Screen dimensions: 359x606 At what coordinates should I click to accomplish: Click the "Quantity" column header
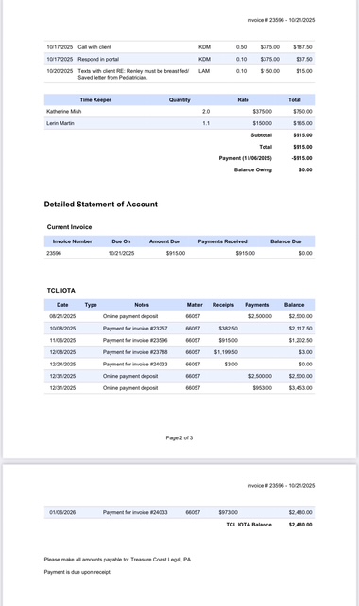pyautogui.click(x=179, y=99)
